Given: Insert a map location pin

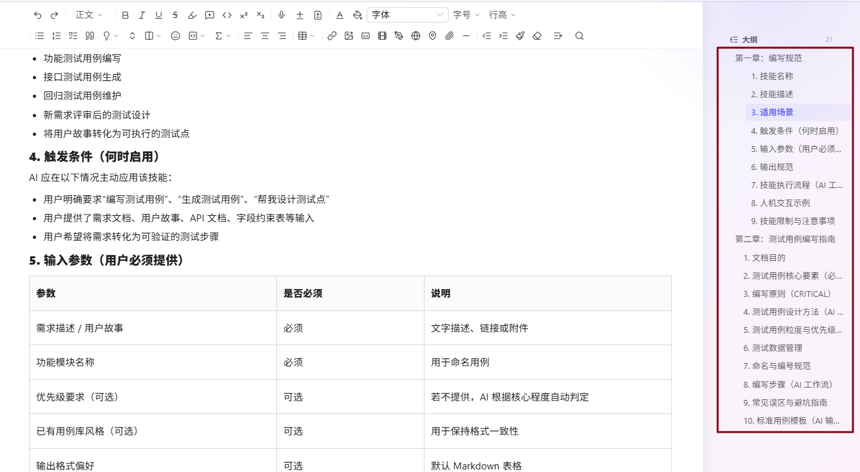Looking at the screenshot, I should click(432, 36).
